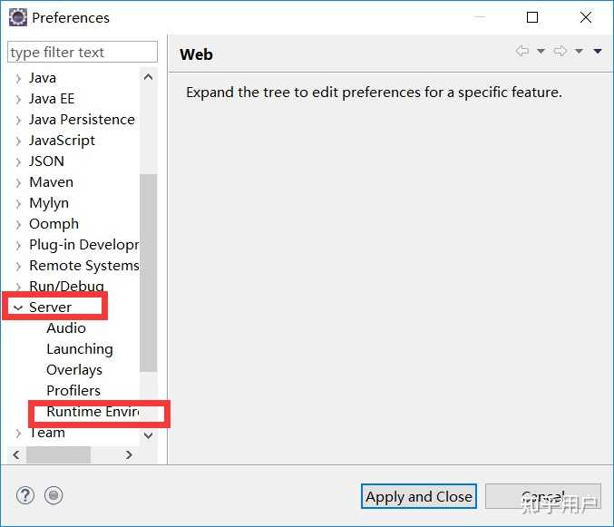Expand the Java tree node
The image size is (614, 527).
pos(18,79)
